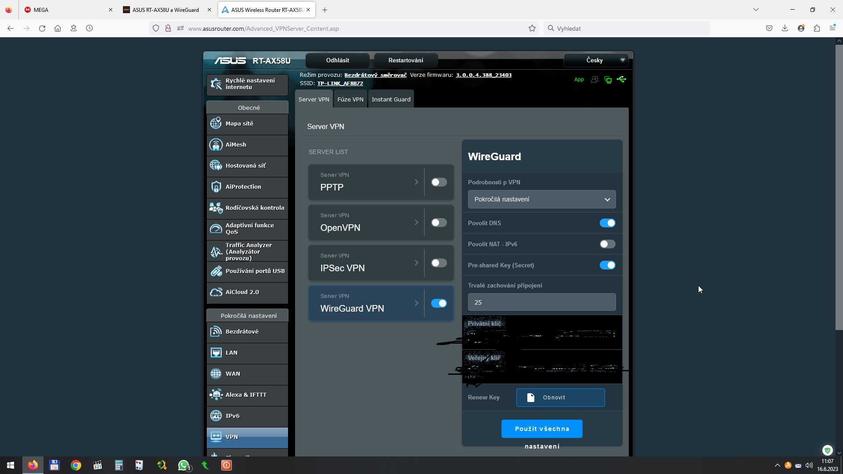This screenshot has height=474, width=843.
Task: Toggle Pre-shared Key (Secret) off
Action: (x=607, y=265)
